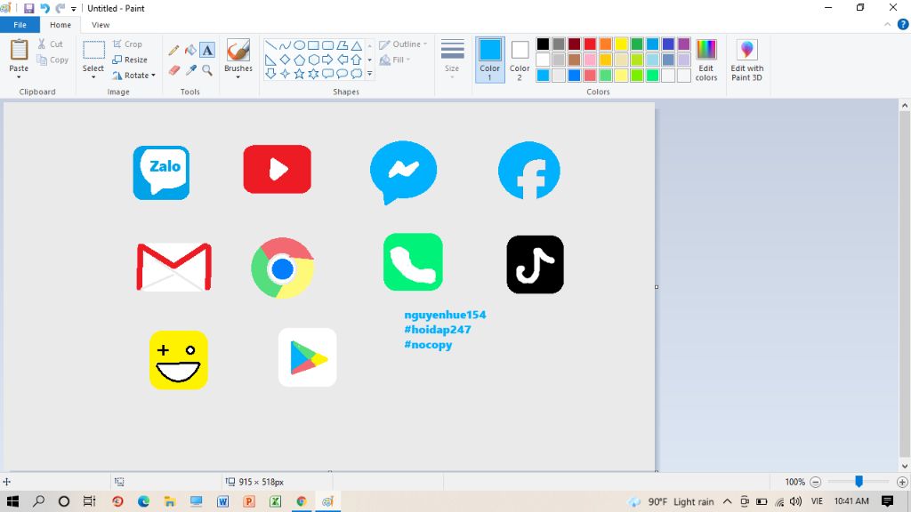Click Edit with Paint 3D
The height and width of the screenshot is (512, 911).
click(x=747, y=60)
